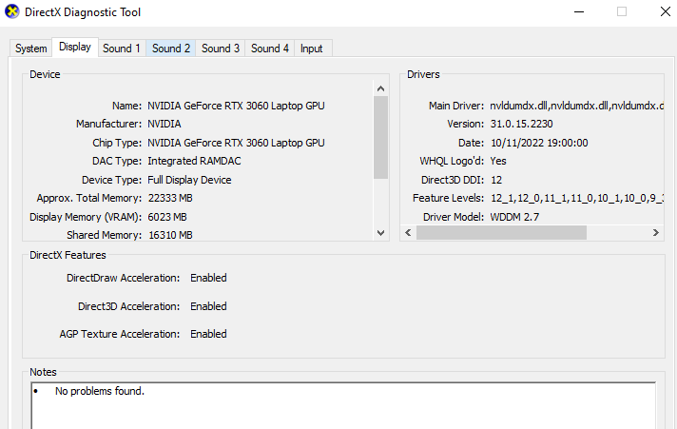Click the DAC Type value 'Integrated RAMDAC'
The image size is (677, 429).
pyautogui.click(x=194, y=161)
